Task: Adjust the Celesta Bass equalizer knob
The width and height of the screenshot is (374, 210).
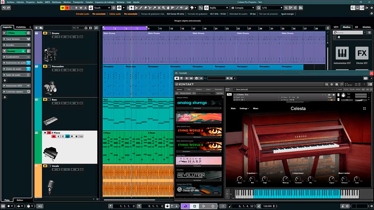Action: (x=239, y=179)
